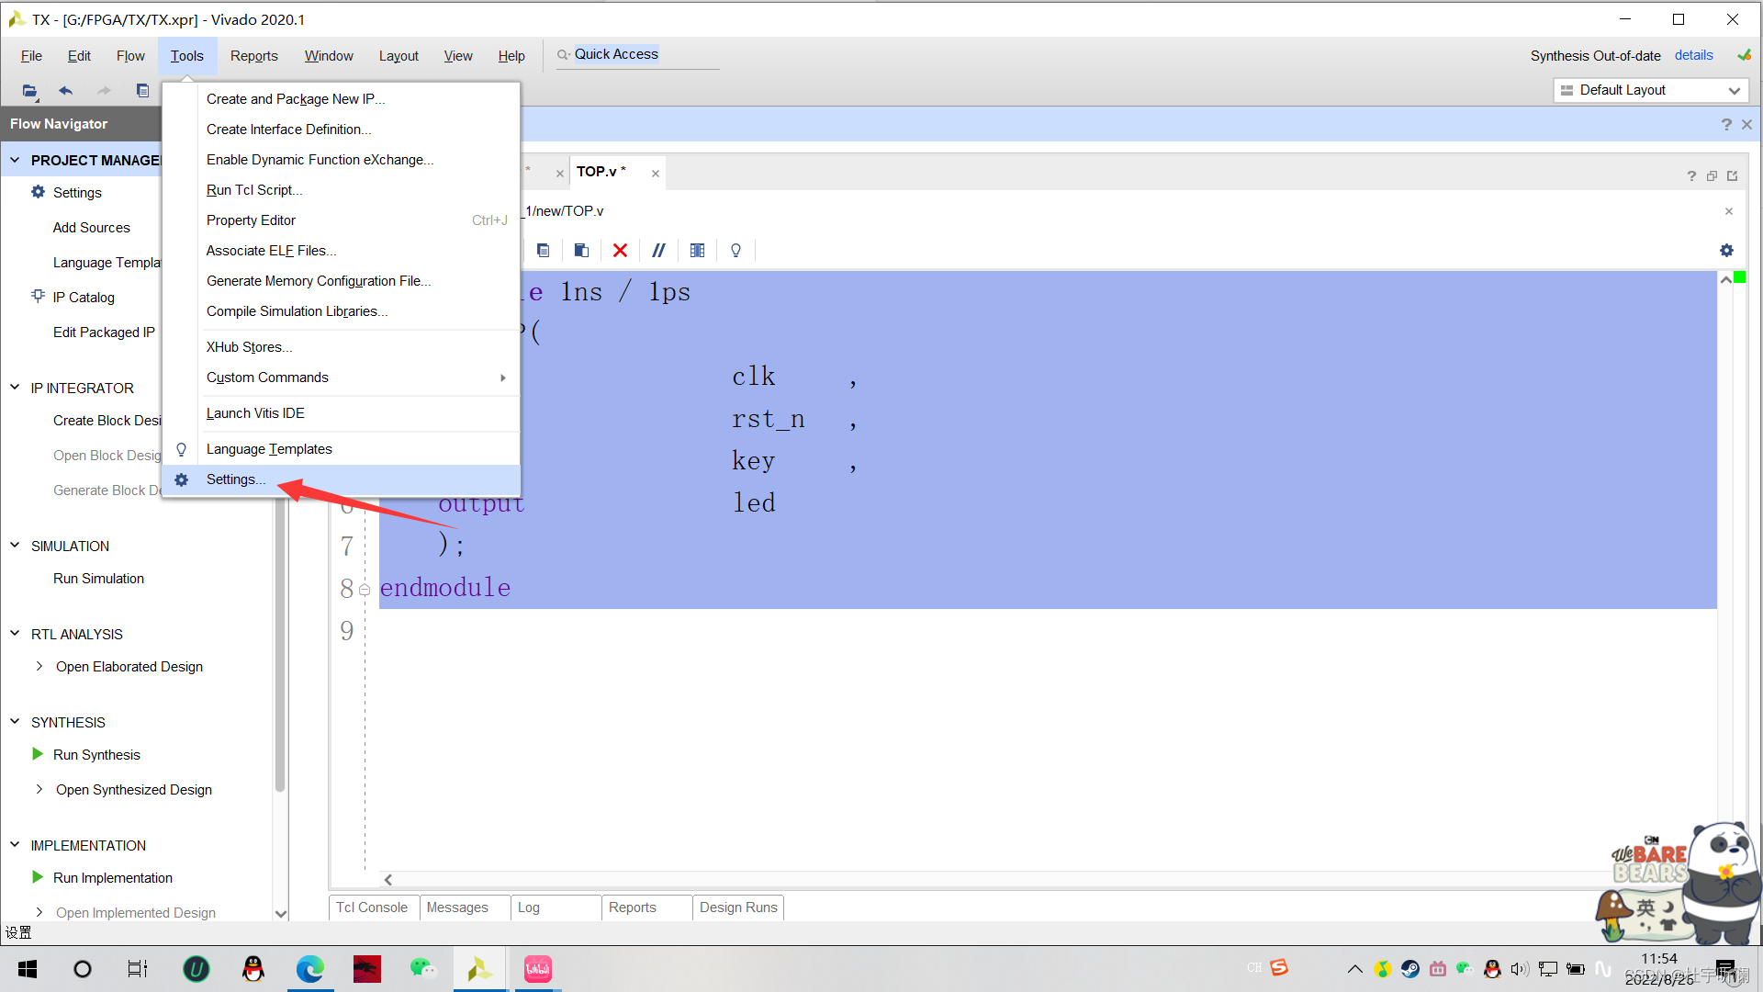Select Settings... from the Tools menu
The image size is (1763, 992).
[x=236, y=479]
